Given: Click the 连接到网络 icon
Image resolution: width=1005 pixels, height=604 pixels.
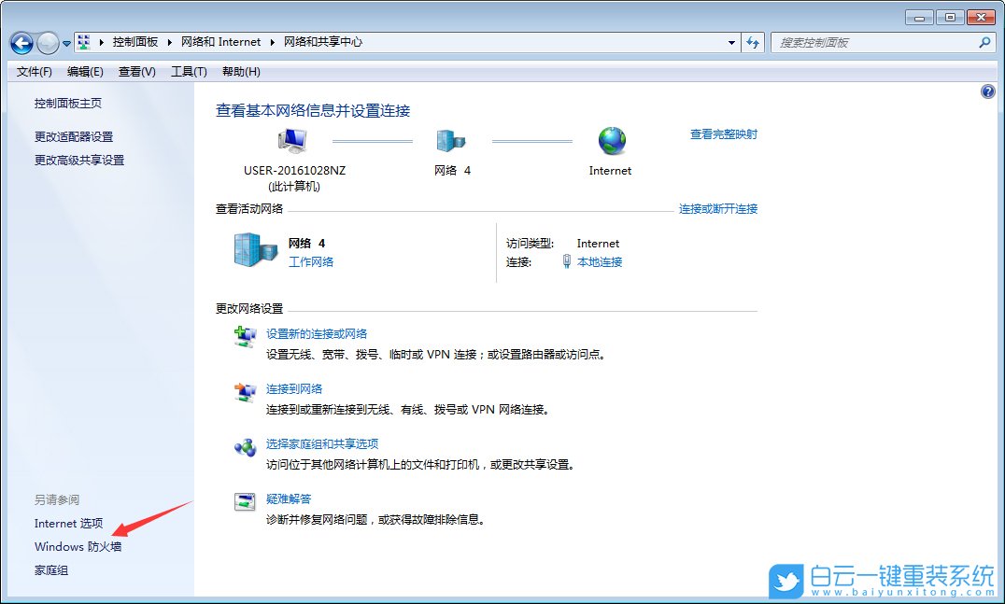Looking at the screenshot, I should pos(245,394).
